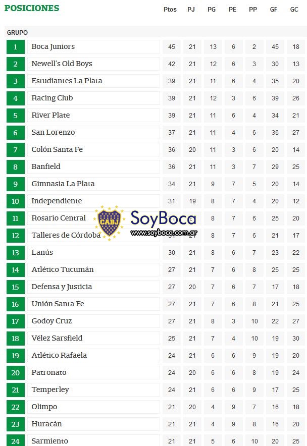This screenshot has height=446, width=307.
Task: Open the www.soyboca.com.ar watermark link
Action: coord(164,233)
